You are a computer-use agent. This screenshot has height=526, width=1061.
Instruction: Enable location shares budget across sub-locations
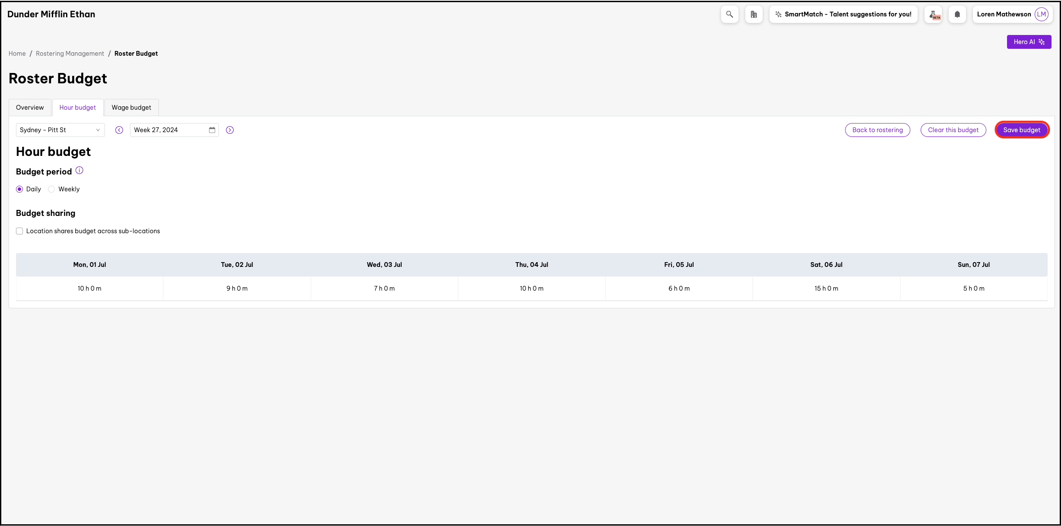19,231
